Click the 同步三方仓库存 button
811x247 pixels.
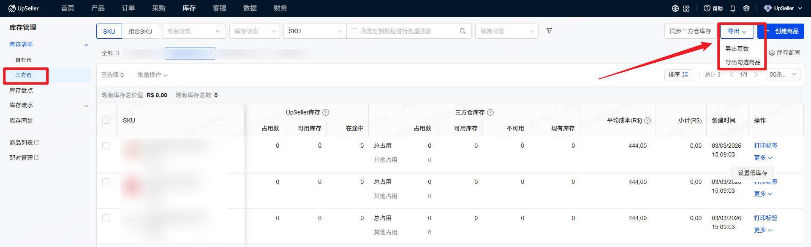690,31
